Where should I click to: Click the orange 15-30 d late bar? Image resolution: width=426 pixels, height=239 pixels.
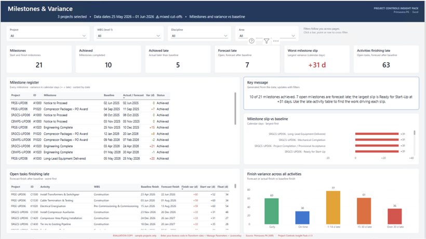(x=364, y=211)
